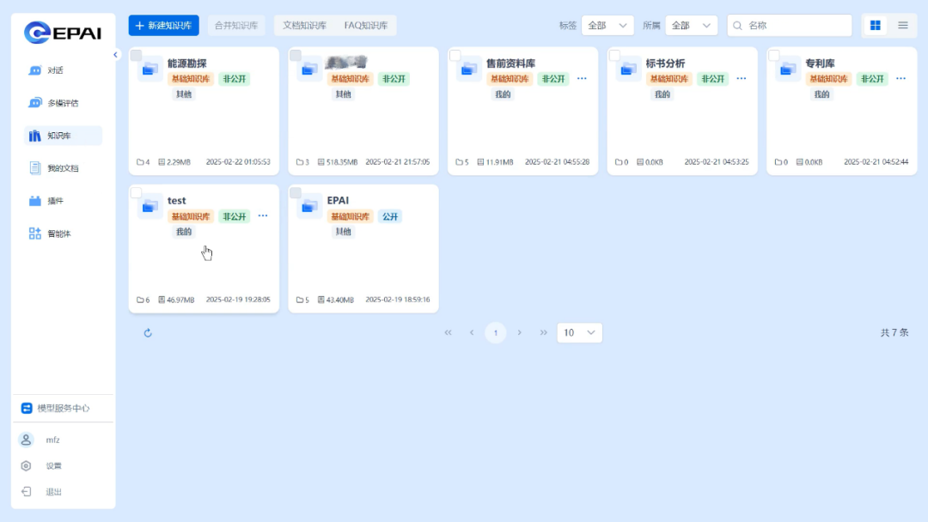Switch to grid view icon
928x522 pixels.
click(x=875, y=26)
